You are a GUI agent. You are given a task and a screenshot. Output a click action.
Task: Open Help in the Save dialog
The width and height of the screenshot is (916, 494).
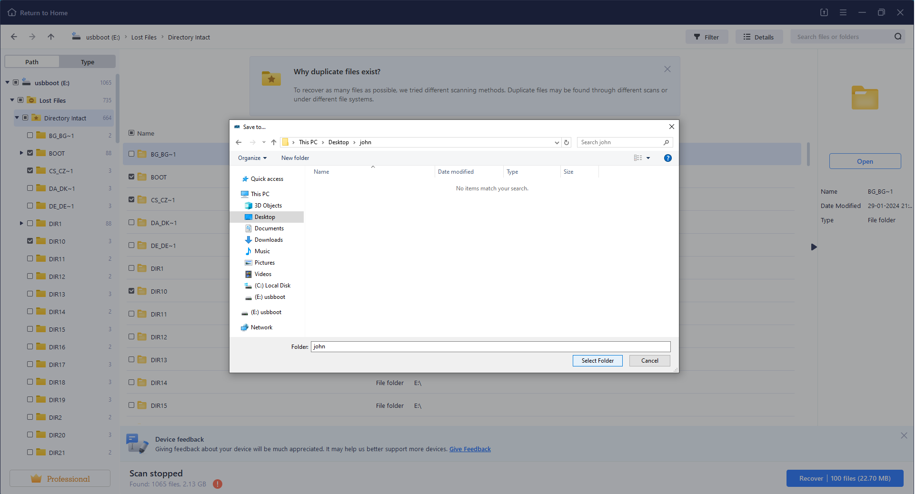point(668,158)
